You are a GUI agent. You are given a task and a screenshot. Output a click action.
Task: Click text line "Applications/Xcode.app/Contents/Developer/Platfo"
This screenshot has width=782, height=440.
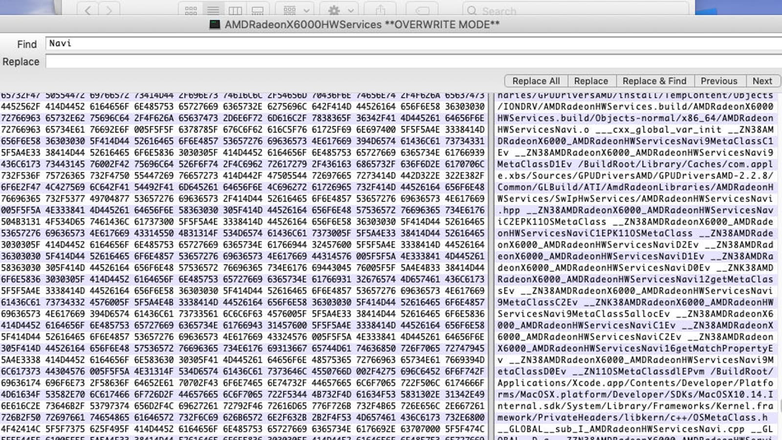[x=635, y=383]
